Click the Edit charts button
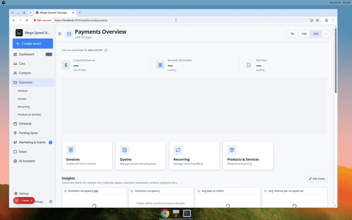 [317, 179]
